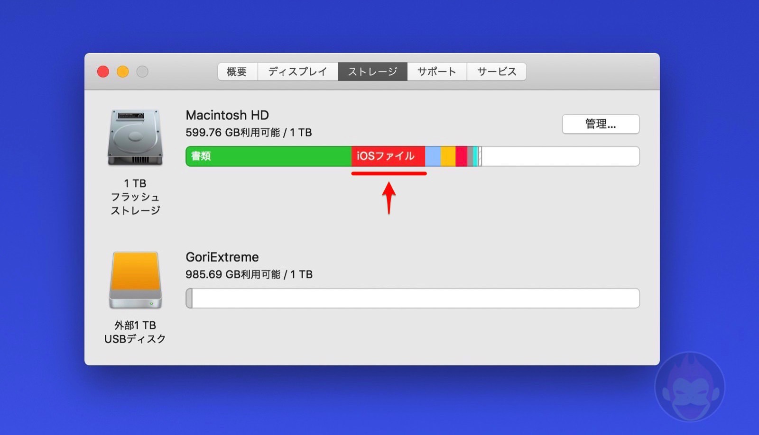Click the 外部1 TB USBディスク label
The image size is (759, 435).
point(135,332)
